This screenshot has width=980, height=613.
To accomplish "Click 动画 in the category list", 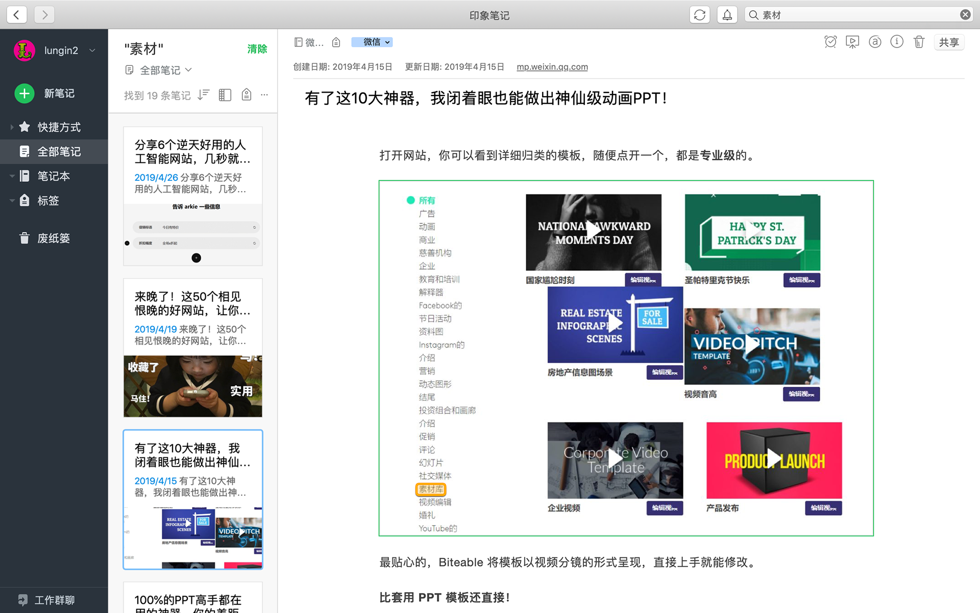I will click(x=427, y=227).
